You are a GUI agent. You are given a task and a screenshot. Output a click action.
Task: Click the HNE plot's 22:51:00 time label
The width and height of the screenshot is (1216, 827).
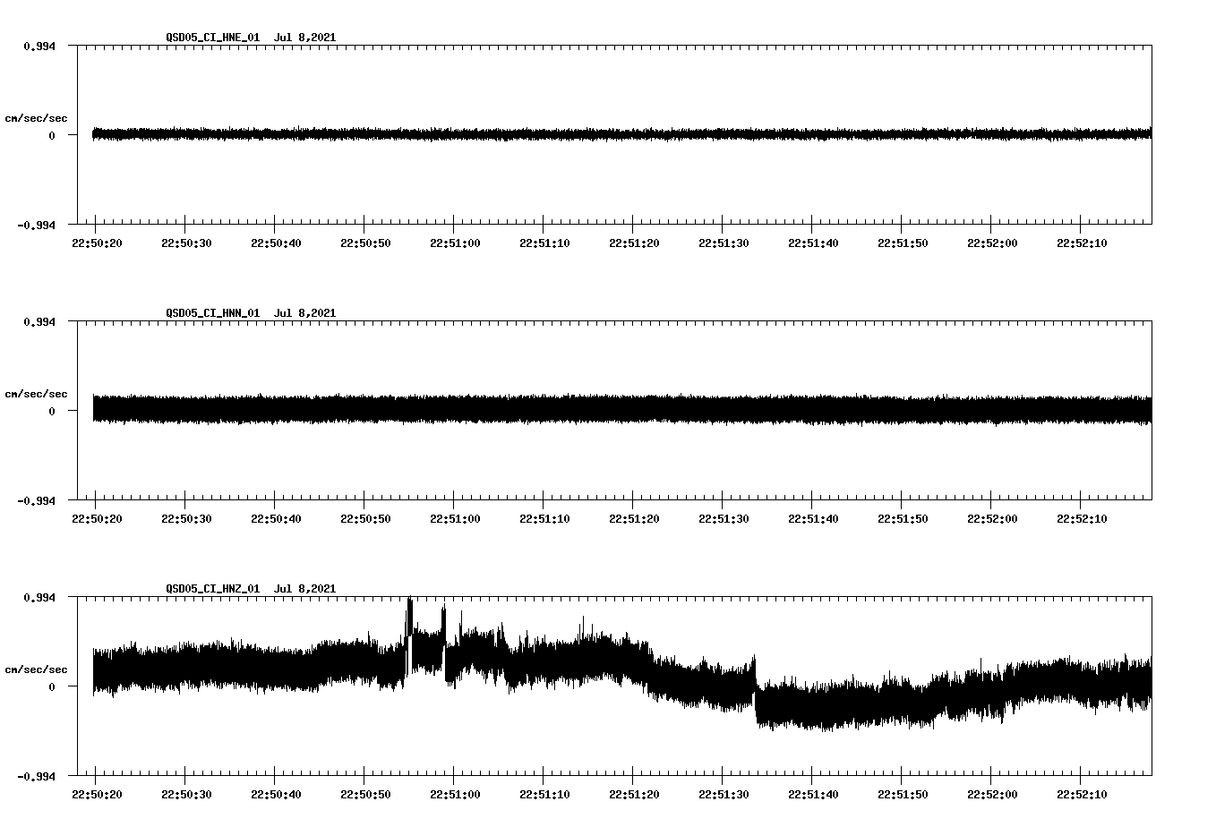coord(454,243)
